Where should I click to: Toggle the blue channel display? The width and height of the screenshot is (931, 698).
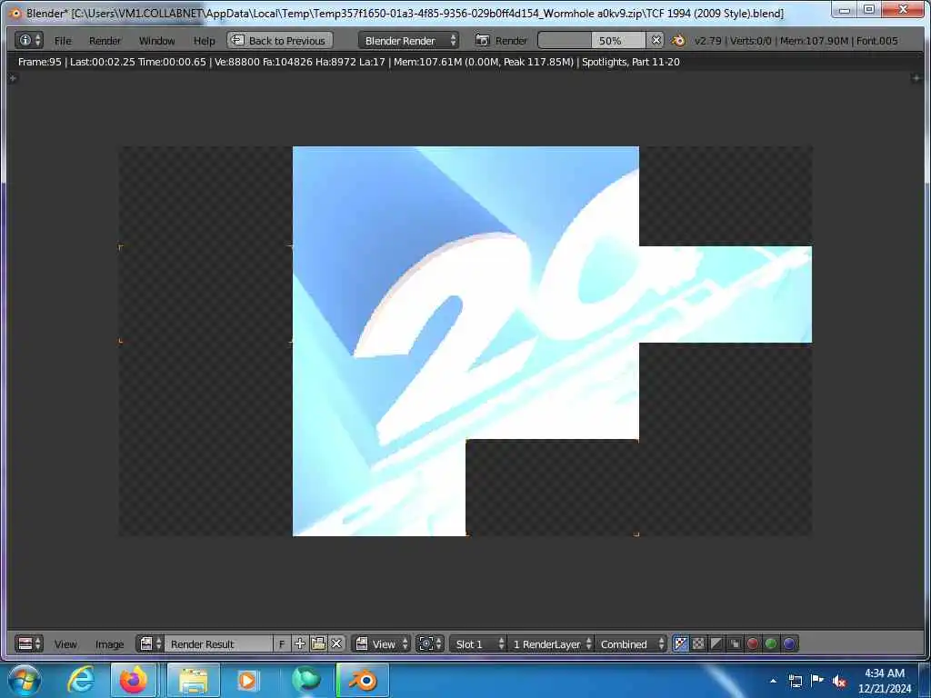point(789,643)
